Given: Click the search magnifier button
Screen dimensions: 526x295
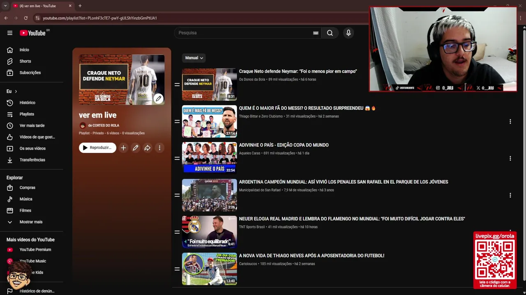Looking at the screenshot, I should (330, 33).
